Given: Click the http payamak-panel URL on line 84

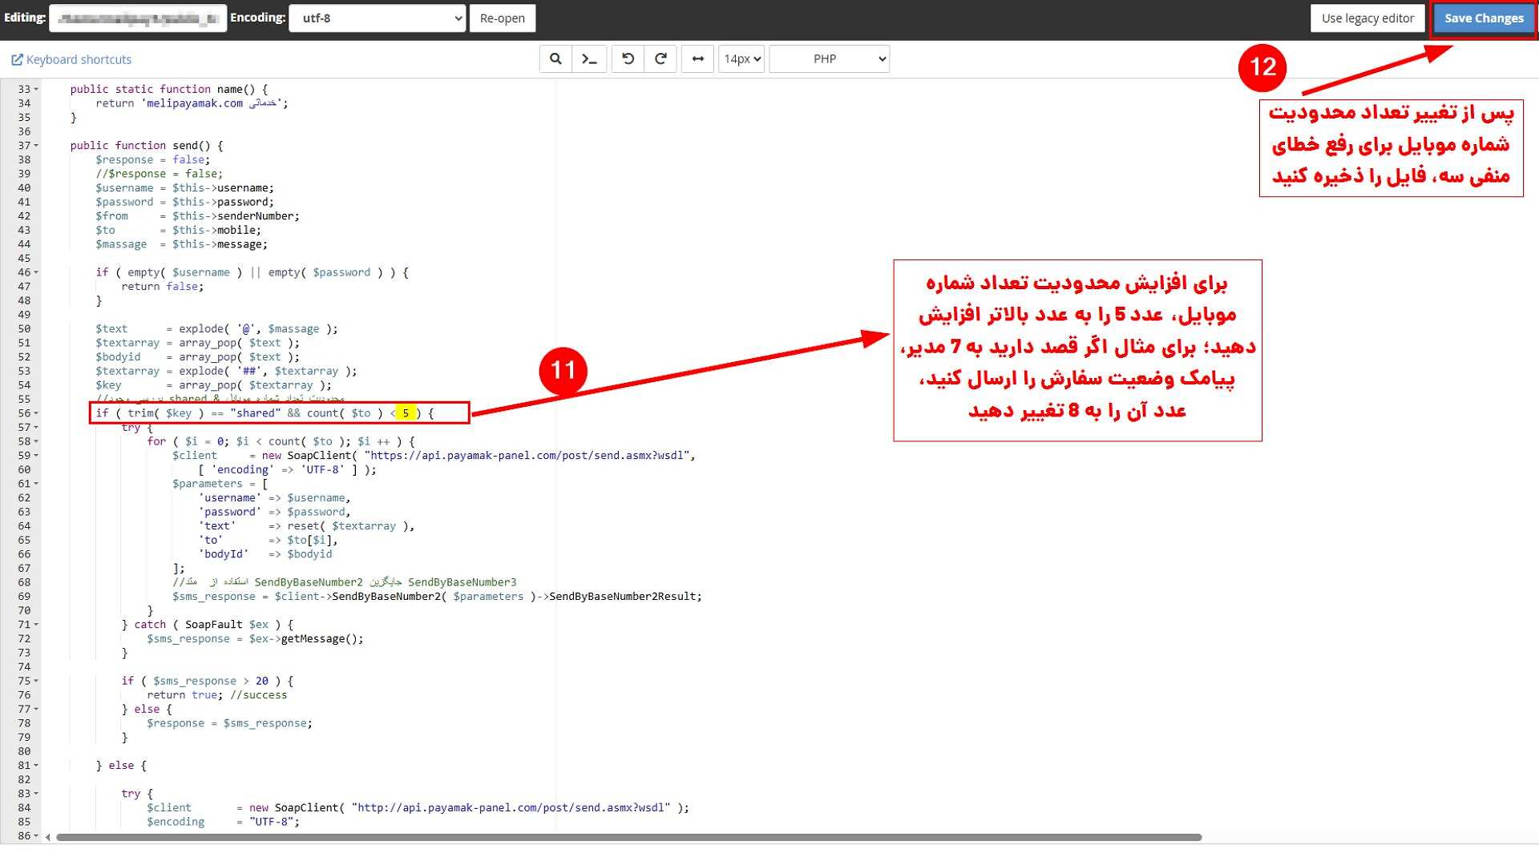Looking at the screenshot, I should [x=511, y=808].
